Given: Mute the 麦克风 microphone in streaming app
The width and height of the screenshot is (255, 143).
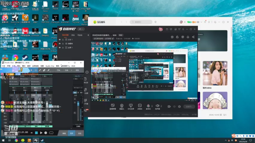Looking at the screenshot, I should pos(148,107).
